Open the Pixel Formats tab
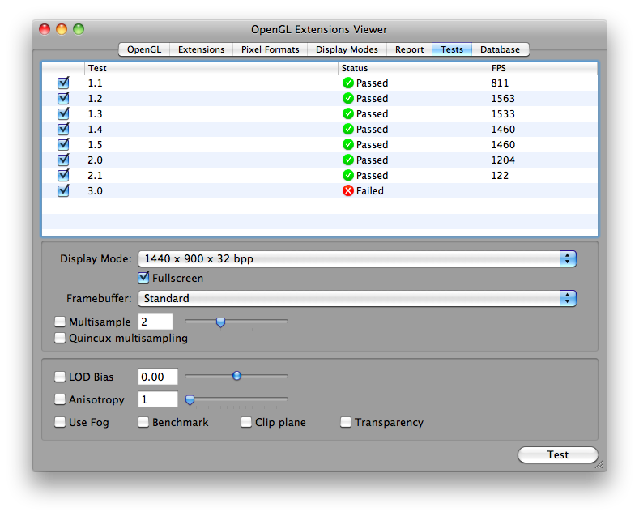Viewport: 639px width, 516px height. [x=271, y=49]
